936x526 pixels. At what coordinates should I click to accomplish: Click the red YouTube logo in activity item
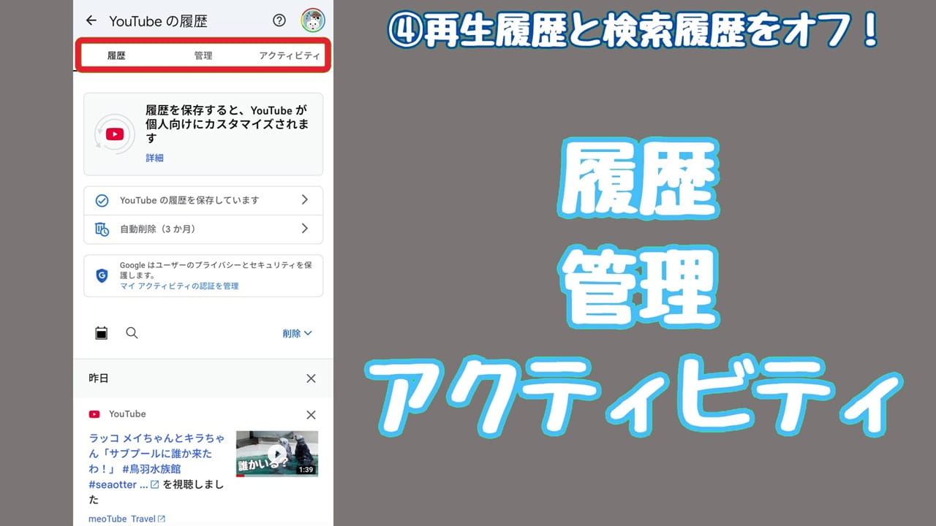(94, 414)
